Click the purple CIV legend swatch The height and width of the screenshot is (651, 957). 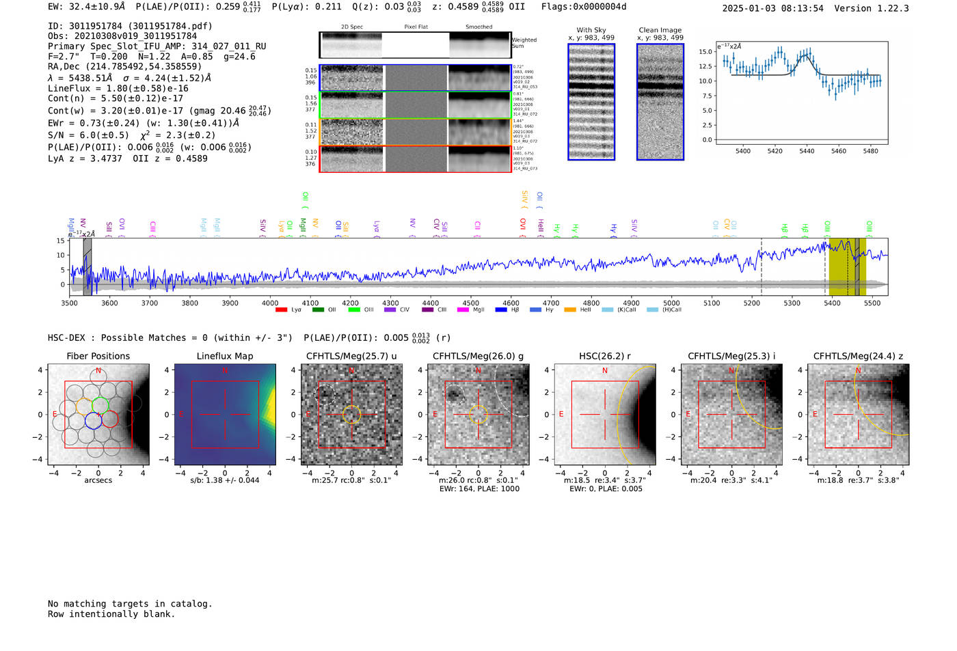click(390, 310)
